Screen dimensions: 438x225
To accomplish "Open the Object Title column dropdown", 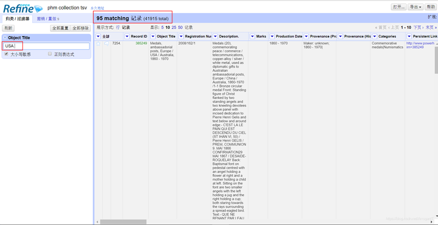I will tap(153, 36).
